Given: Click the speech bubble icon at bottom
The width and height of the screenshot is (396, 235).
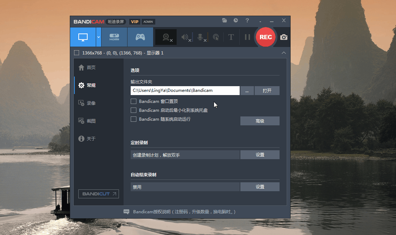Looking at the screenshot, I should coord(126,212).
